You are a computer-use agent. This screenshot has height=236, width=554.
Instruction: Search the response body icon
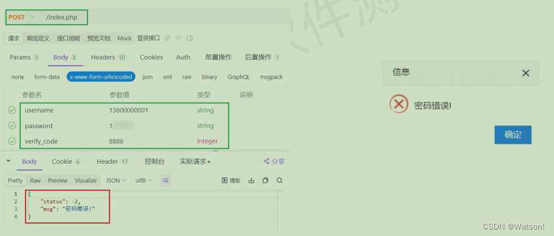279,180
